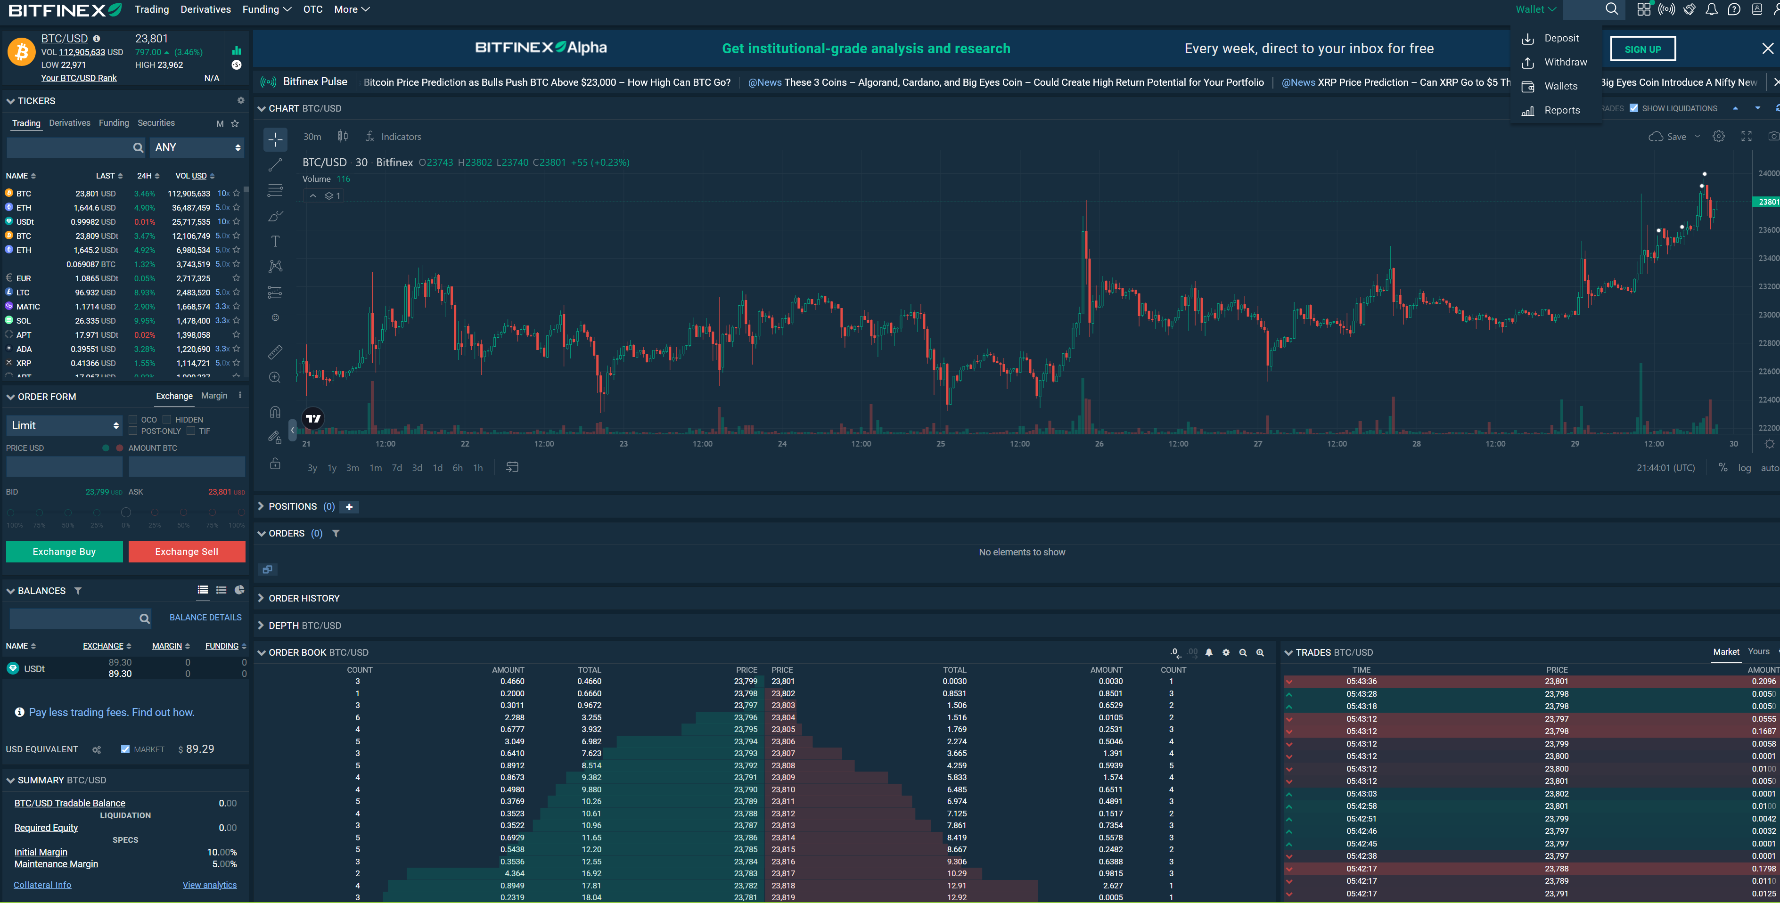Select the text annotation tool
This screenshot has width=1780, height=903.
(x=275, y=241)
